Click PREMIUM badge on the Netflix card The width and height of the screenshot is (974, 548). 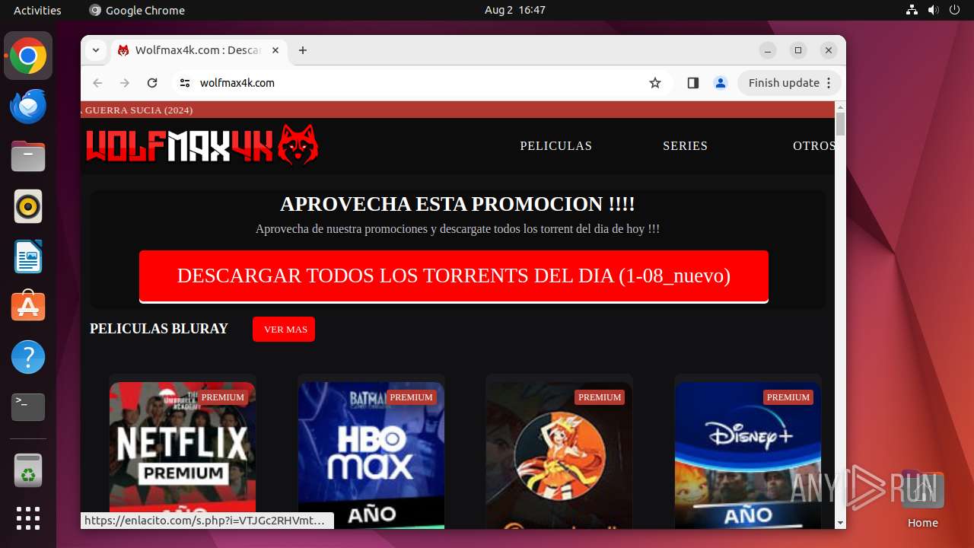(223, 397)
